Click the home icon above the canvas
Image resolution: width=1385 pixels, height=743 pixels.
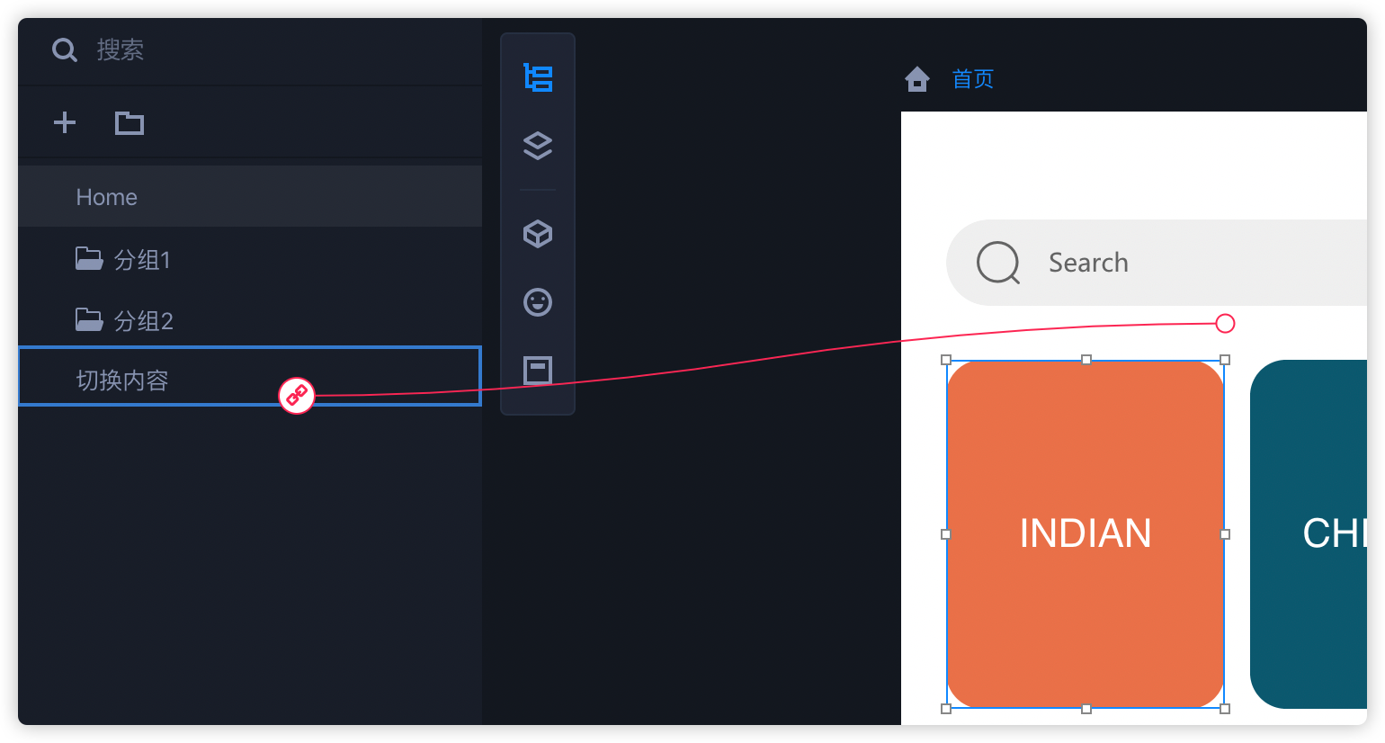tap(917, 79)
